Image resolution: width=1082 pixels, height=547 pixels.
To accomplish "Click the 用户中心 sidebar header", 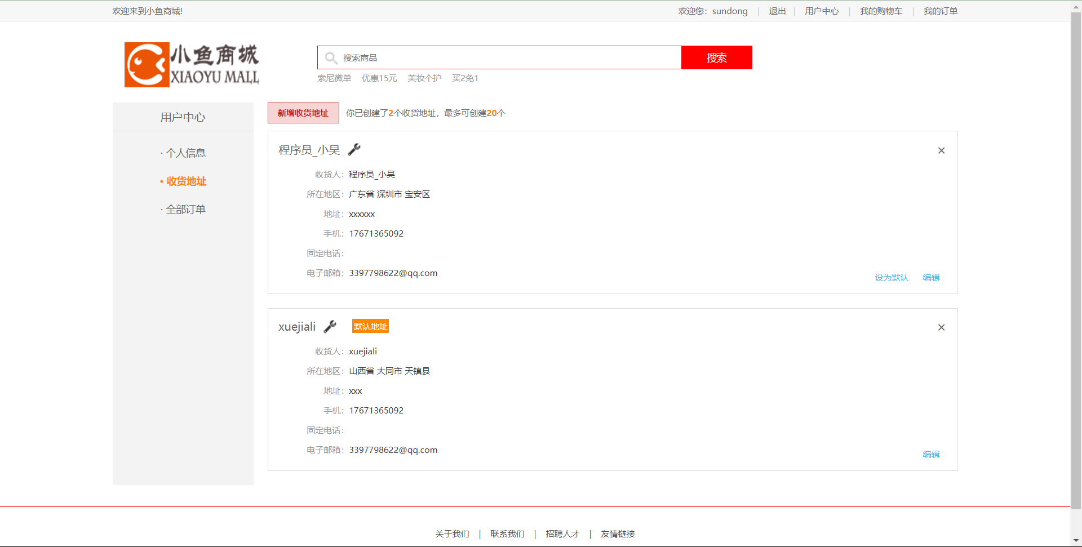I will coord(183,117).
